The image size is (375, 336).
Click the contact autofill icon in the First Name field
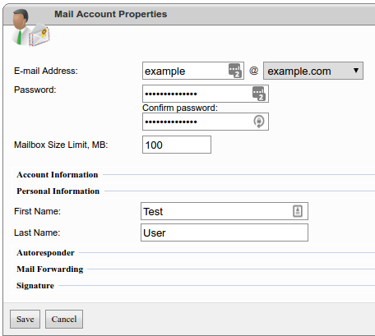point(298,211)
